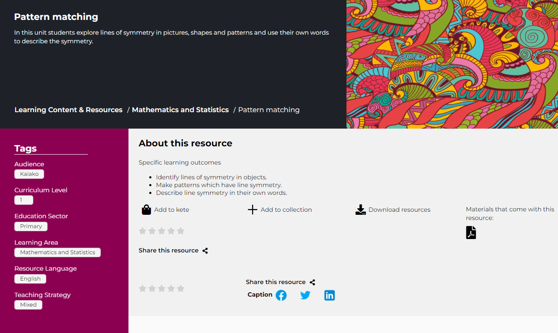The height and width of the screenshot is (333, 558).
Task: Share the resource on Twitter
Action: (x=305, y=295)
